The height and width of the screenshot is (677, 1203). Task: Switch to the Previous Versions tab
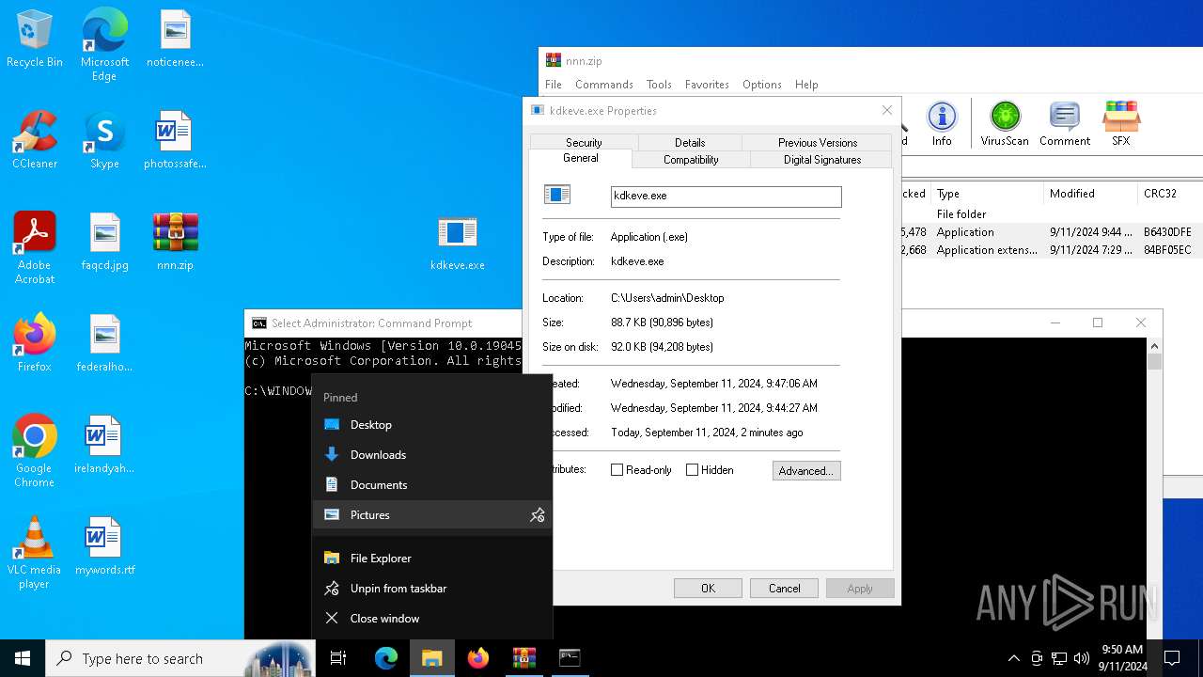(x=818, y=143)
